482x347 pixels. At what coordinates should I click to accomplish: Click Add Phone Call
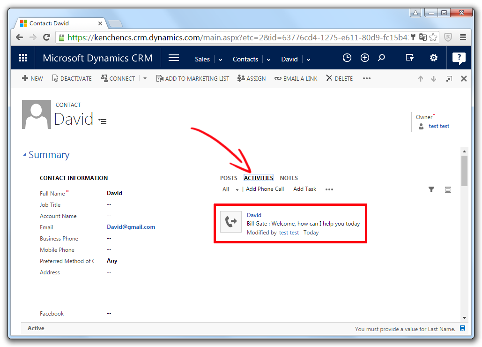(x=265, y=189)
